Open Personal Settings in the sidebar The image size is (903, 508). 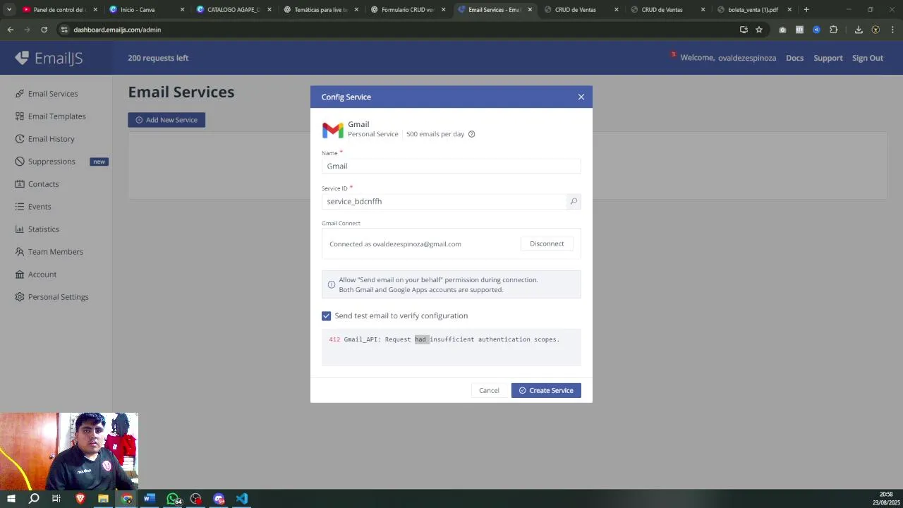click(x=52, y=297)
